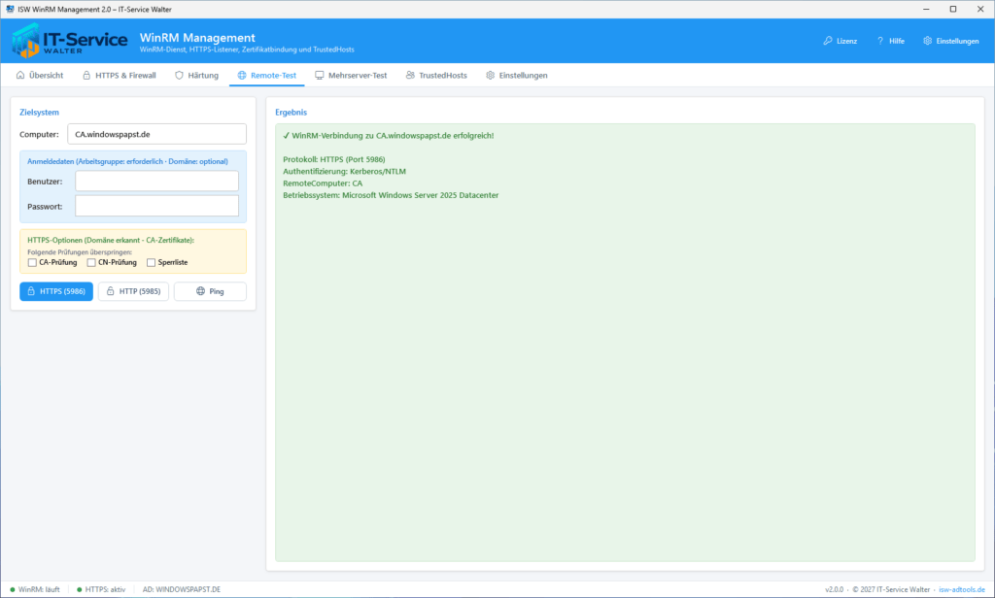995x598 pixels.
Task: Visit the isw-adtools.de link
Action: tap(962, 589)
